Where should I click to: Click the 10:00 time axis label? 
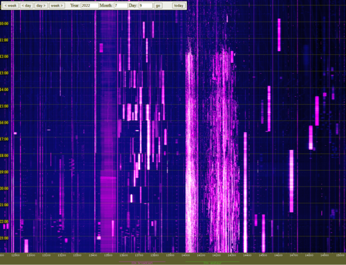(x=4, y=24)
